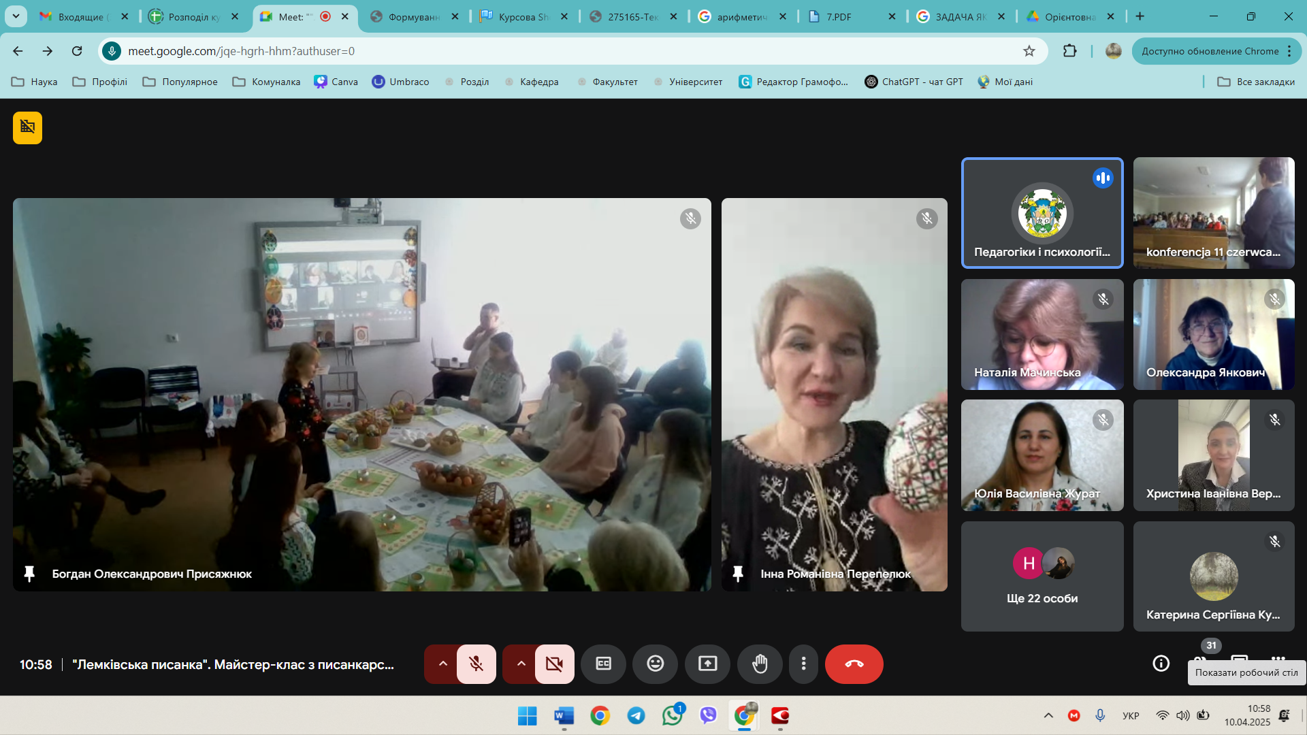
Task: Open the 'Редактор Грамофо...' bookmark
Action: pos(794,82)
